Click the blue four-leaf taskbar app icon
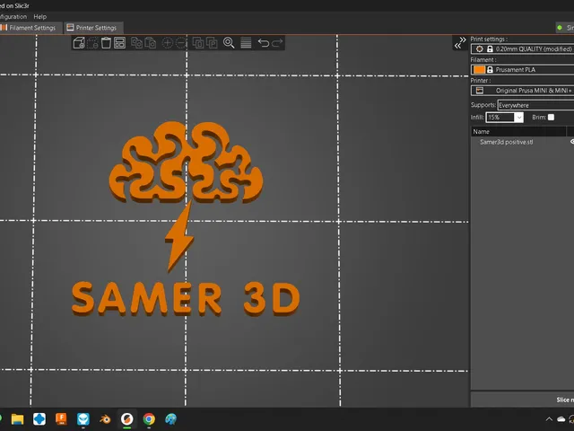 [39, 419]
